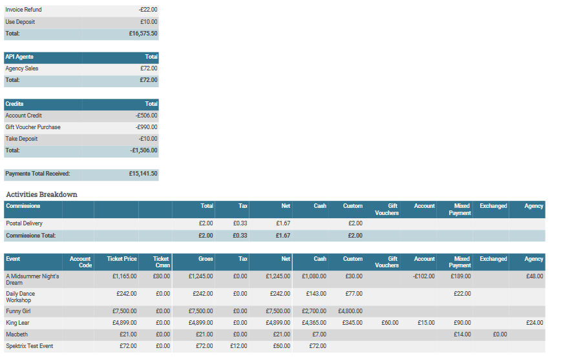Click the Account Code column header
The image size is (561, 359).
pos(81,262)
